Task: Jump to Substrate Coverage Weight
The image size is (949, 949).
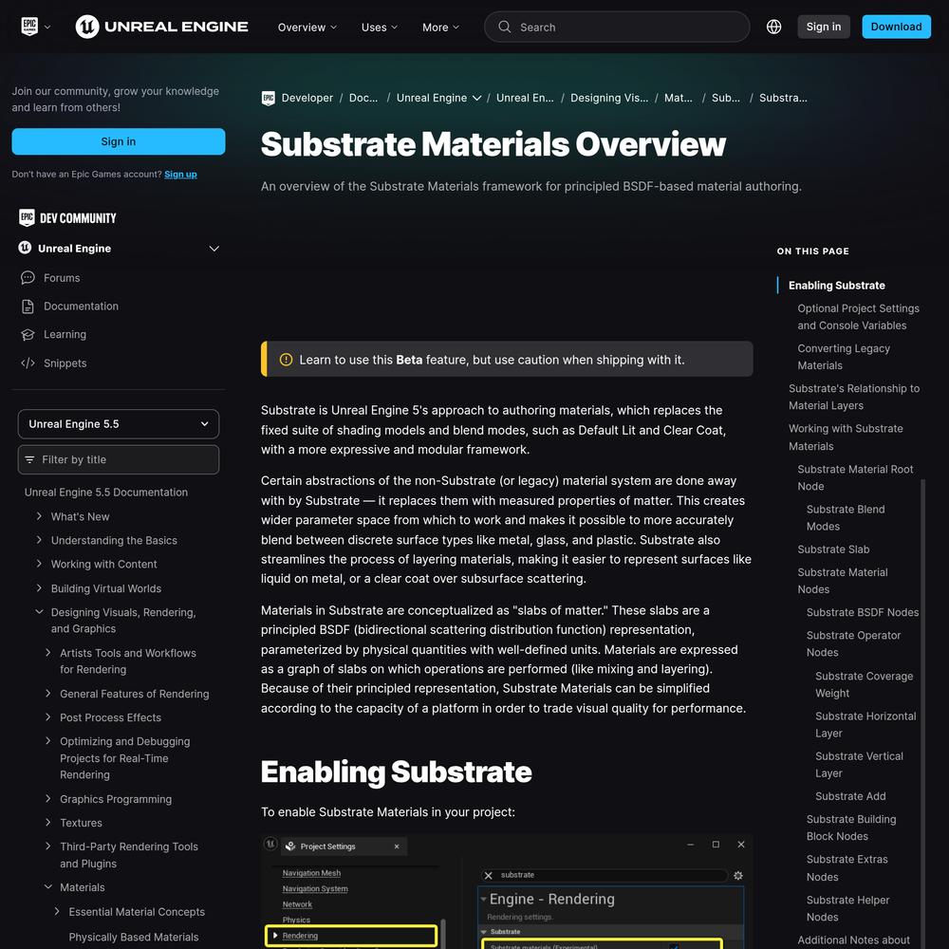Action: (864, 684)
